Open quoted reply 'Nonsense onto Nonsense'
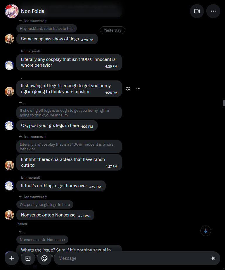 point(42,240)
